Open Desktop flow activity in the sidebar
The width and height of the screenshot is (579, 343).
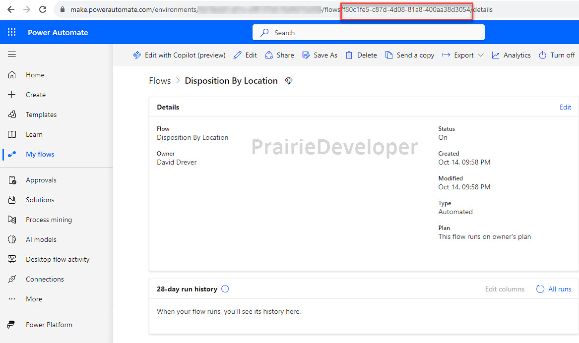[x=57, y=260]
